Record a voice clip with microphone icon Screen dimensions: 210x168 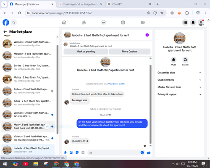coord(65,152)
